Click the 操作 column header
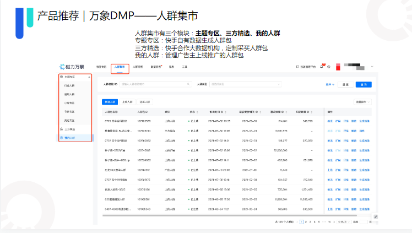This screenshot has height=233, width=412. (330, 112)
